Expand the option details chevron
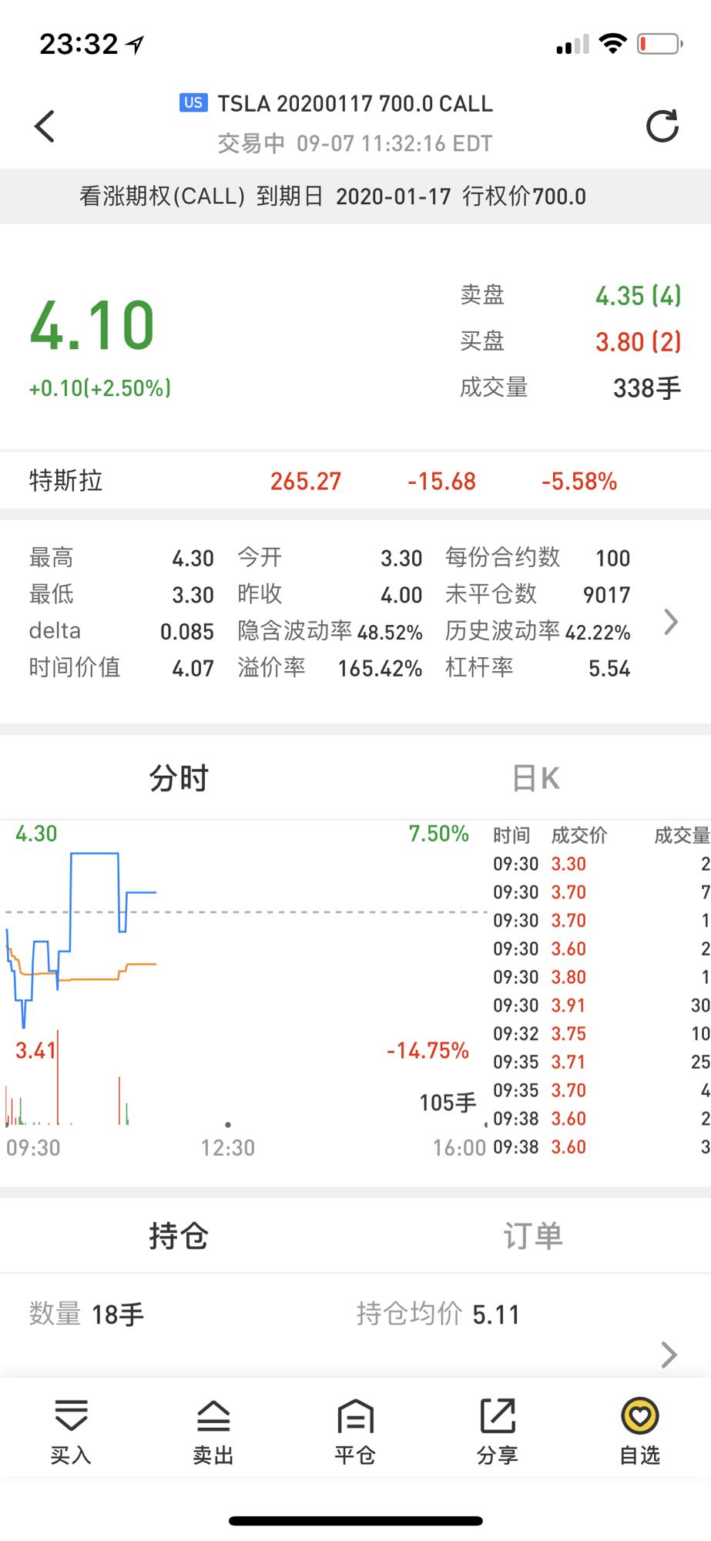This screenshot has width=711, height=1541. [x=670, y=622]
